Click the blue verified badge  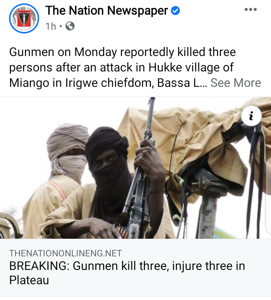click(175, 11)
